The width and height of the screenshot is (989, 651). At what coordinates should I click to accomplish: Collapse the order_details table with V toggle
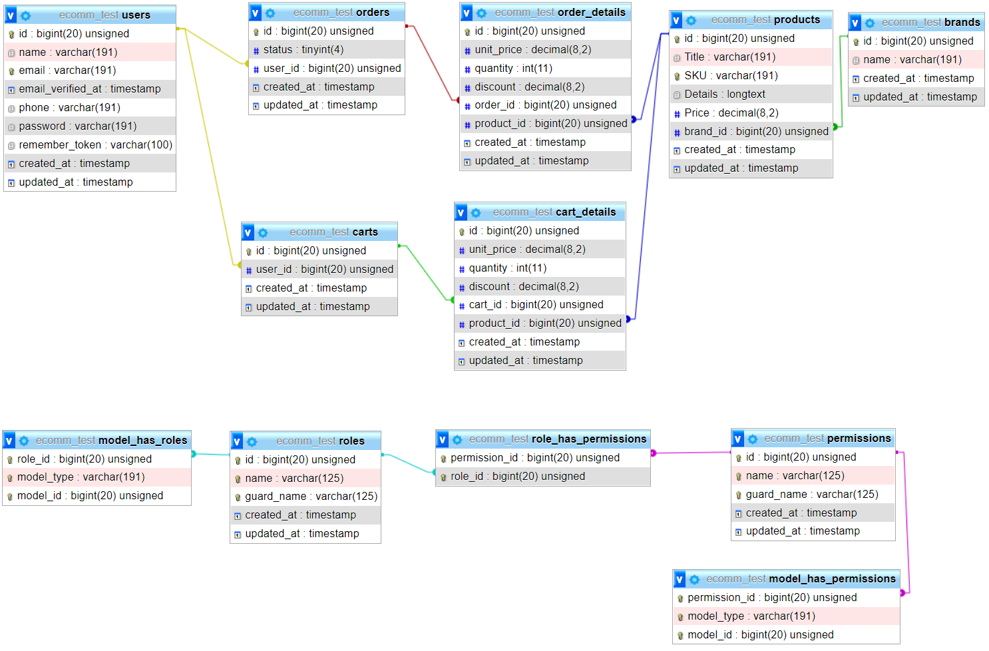coord(467,13)
